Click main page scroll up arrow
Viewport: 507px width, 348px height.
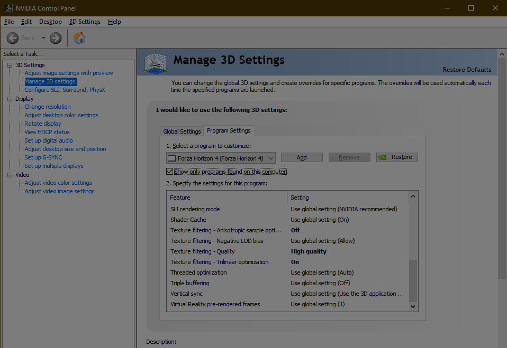[x=502, y=54]
